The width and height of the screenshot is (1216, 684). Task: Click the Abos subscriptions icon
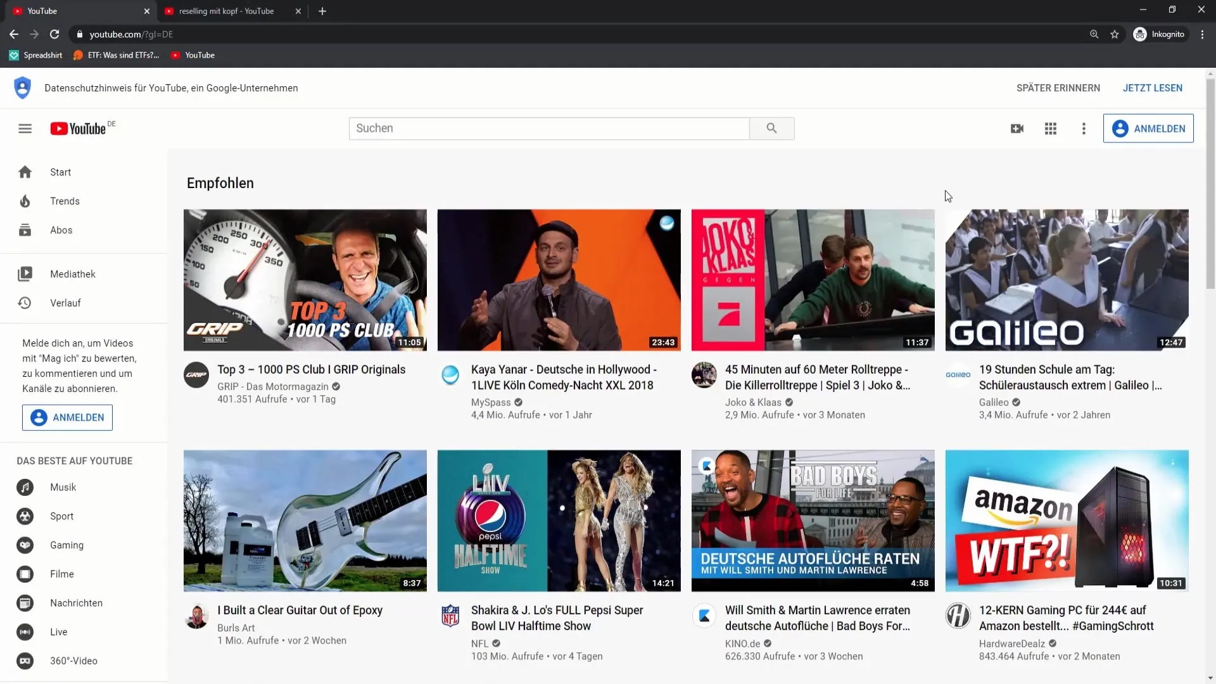(25, 230)
